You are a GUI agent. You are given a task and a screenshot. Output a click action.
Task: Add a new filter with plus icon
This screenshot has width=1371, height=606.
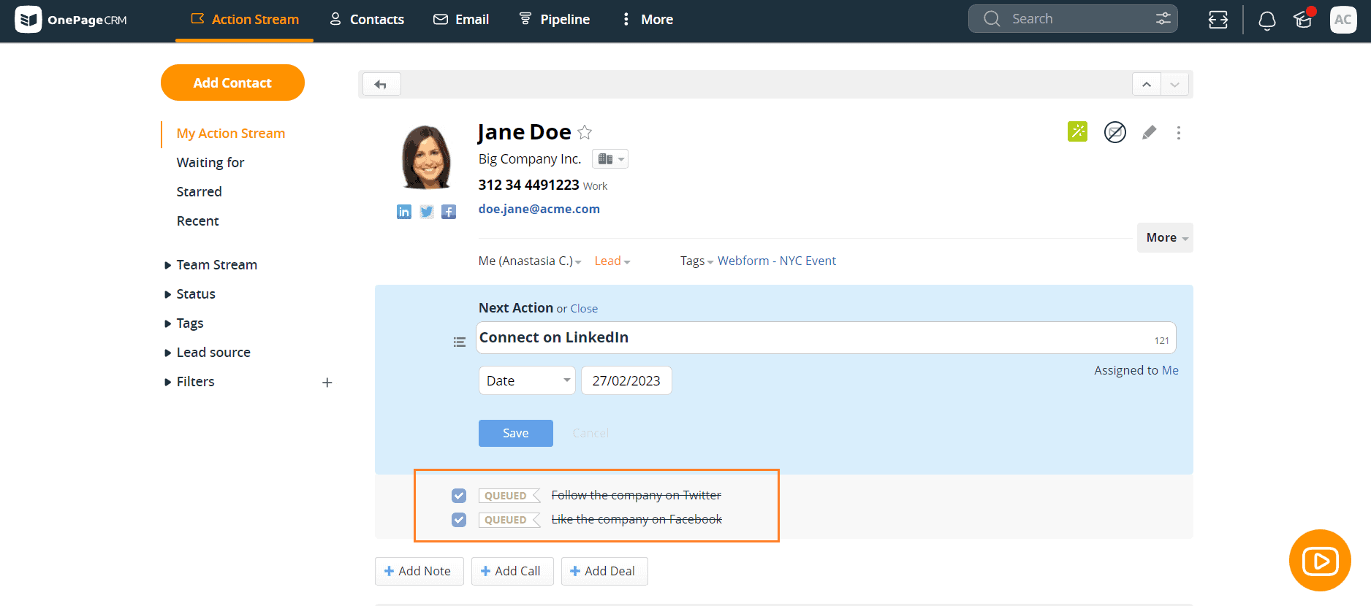tap(327, 383)
